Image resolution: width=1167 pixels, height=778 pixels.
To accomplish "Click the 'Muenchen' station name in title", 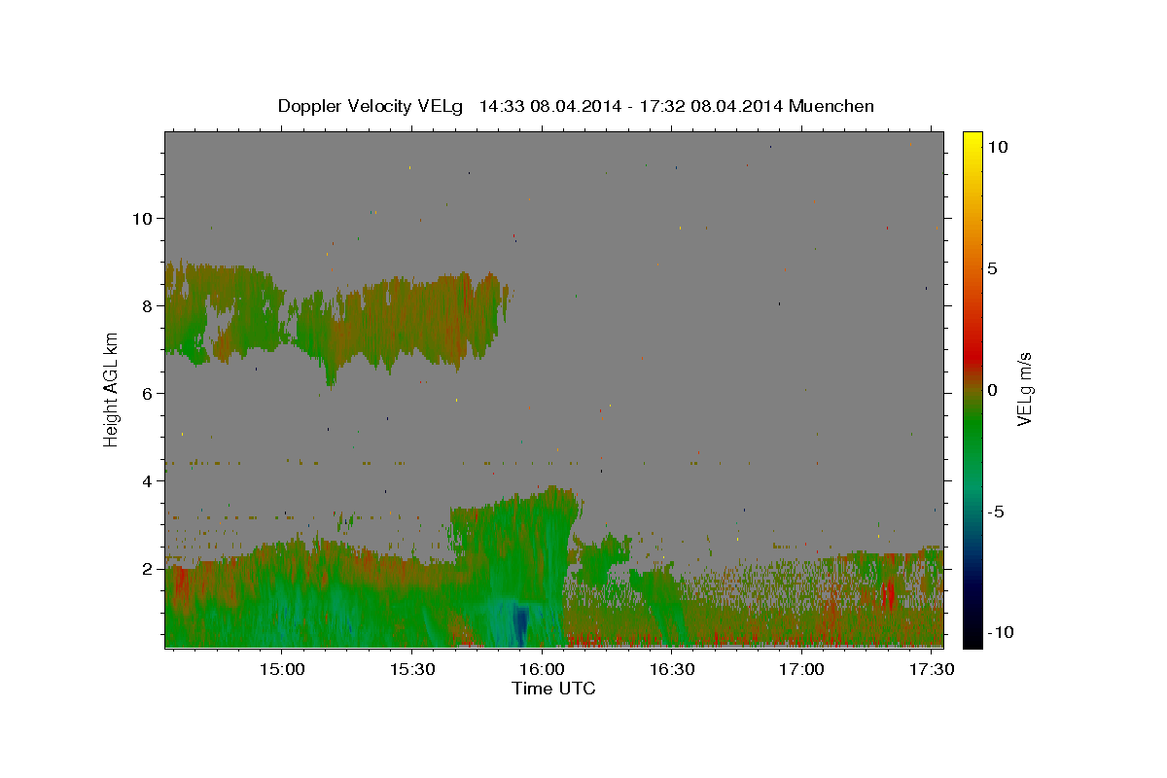I will click(x=831, y=106).
